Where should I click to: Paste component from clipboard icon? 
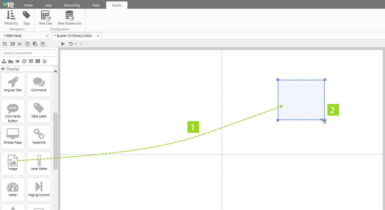pyautogui.click(x=35, y=44)
